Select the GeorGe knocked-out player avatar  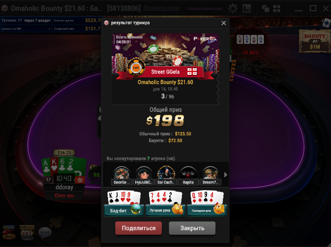coord(121,176)
